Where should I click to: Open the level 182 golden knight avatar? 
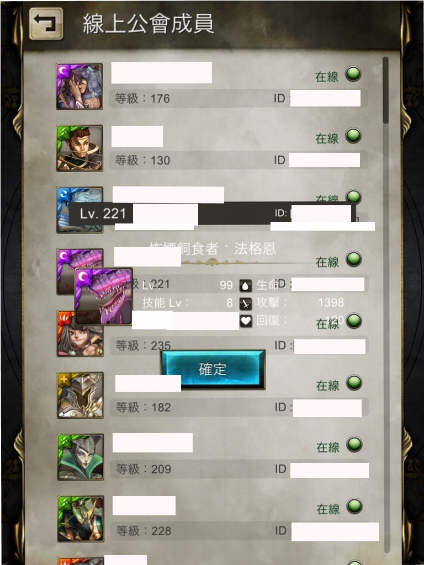tap(81, 395)
